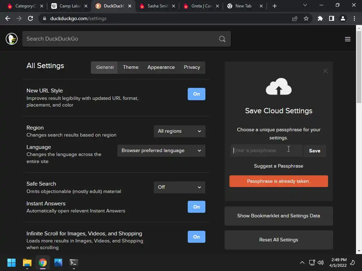Open the Region dropdown
The image size is (362, 271).
179,131
